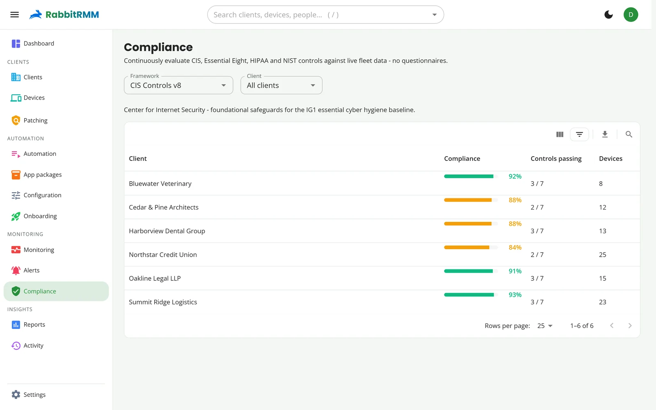The width and height of the screenshot is (656, 410).
Task: Download the compliance table export
Action: (605, 134)
